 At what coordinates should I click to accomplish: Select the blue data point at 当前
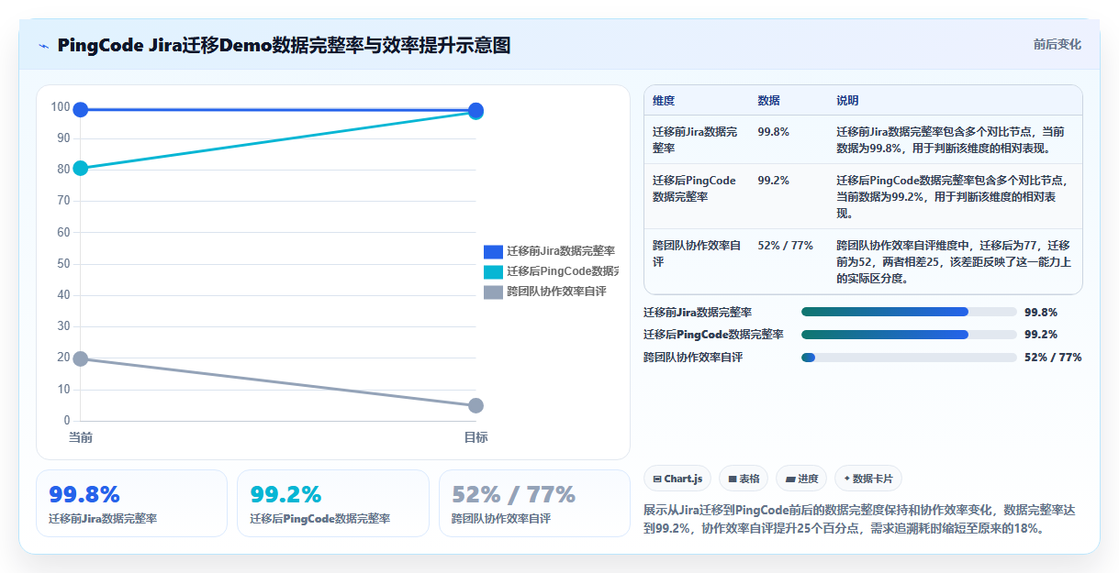(81, 110)
